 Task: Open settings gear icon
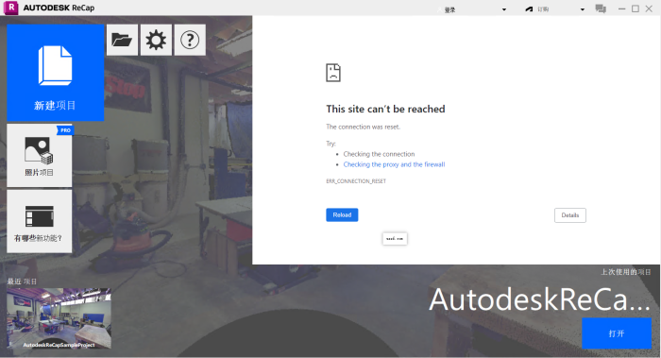tap(156, 40)
